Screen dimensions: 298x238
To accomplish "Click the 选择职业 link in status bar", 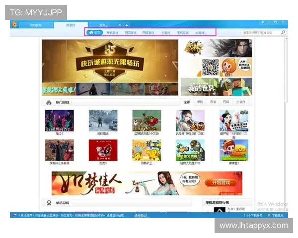I will coord(141,215).
